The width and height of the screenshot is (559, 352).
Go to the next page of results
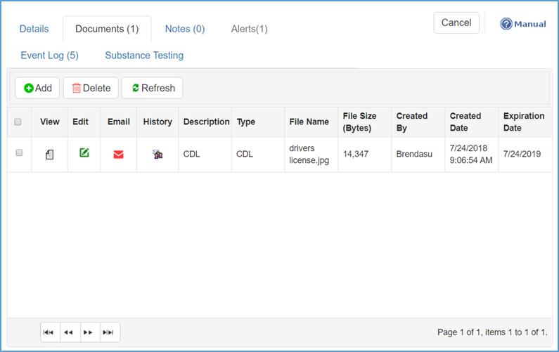click(x=89, y=332)
